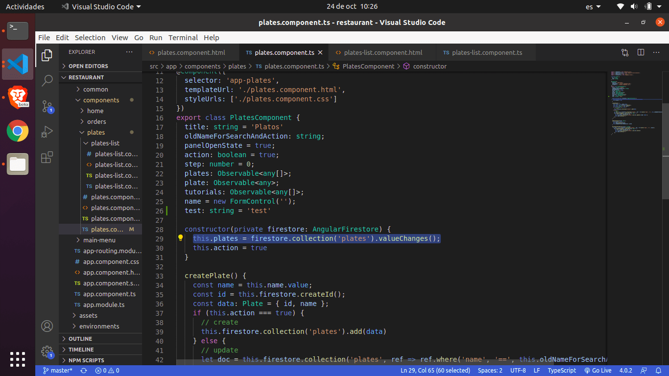669x376 pixels.
Task: Expand the OPEN EDITORS section
Action: 88,66
